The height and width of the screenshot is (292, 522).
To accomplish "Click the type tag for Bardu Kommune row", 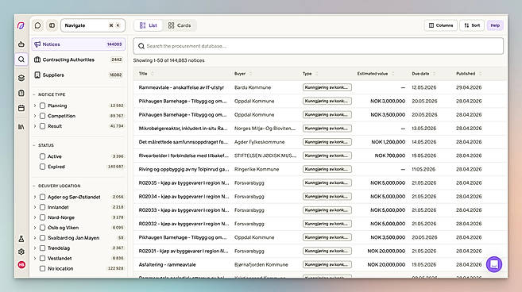I will [x=327, y=87].
